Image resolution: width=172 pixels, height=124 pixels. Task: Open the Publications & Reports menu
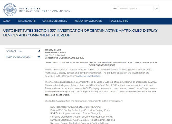click(x=88, y=21)
